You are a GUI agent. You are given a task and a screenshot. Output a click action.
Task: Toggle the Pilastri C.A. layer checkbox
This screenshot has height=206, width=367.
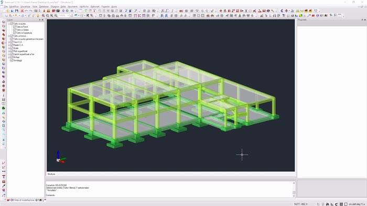(12, 45)
